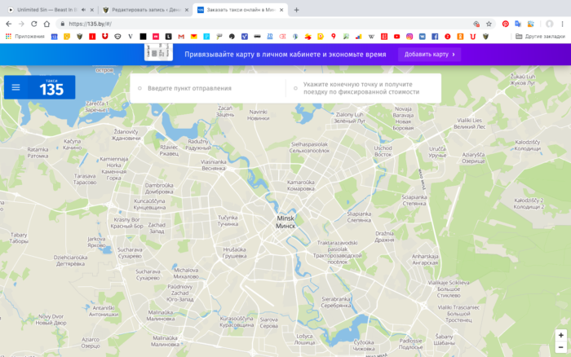The height and width of the screenshot is (357, 571).
Task: Click the Добавить карту button
Action: [x=429, y=55]
